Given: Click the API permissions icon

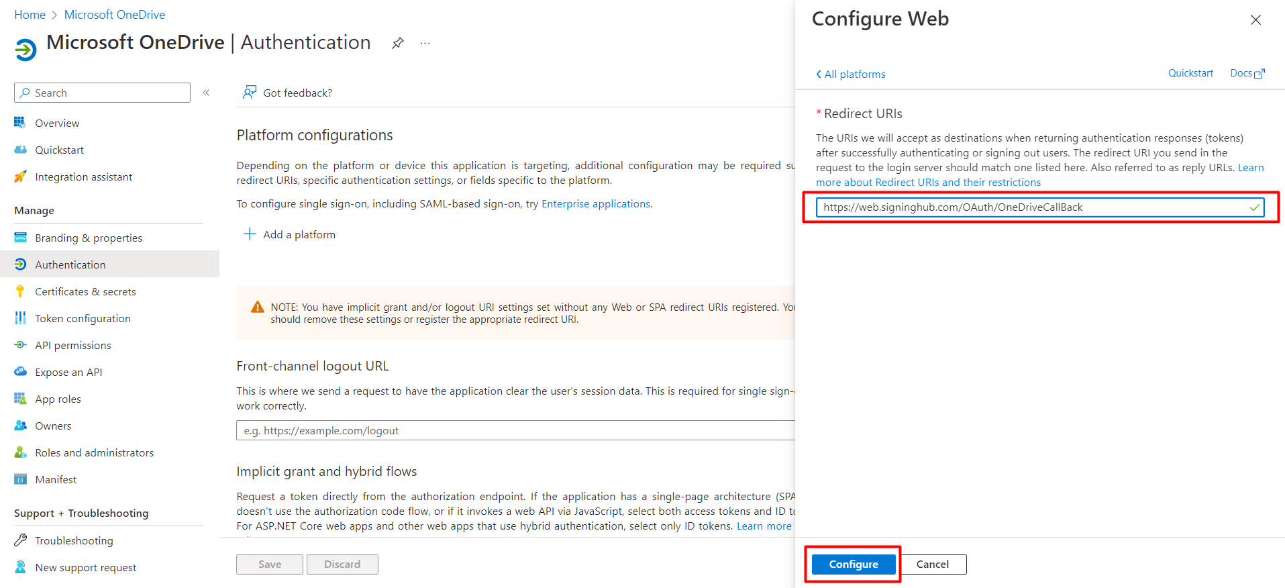Looking at the screenshot, I should pyautogui.click(x=20, y=345).
